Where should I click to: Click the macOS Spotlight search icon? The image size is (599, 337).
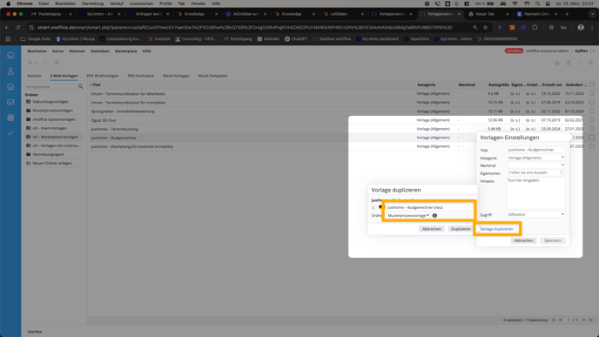537,3
